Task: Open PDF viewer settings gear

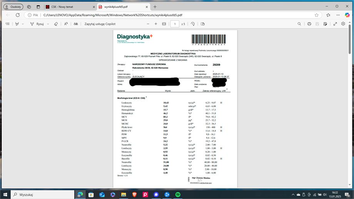Action: tap(343, 24)
